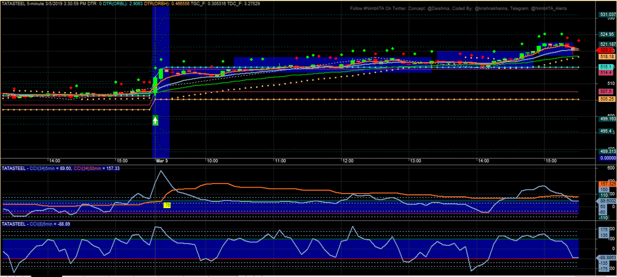Click the CCI(8)5min = -88.89 pane title
Viewport: 617px width, 277px height.
click(50, 224)
